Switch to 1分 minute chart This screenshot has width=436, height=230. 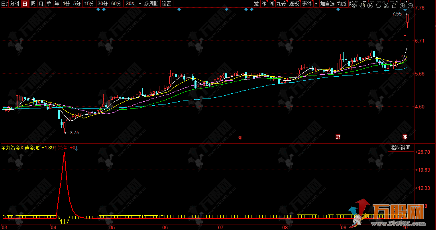[x=66, y=4]
